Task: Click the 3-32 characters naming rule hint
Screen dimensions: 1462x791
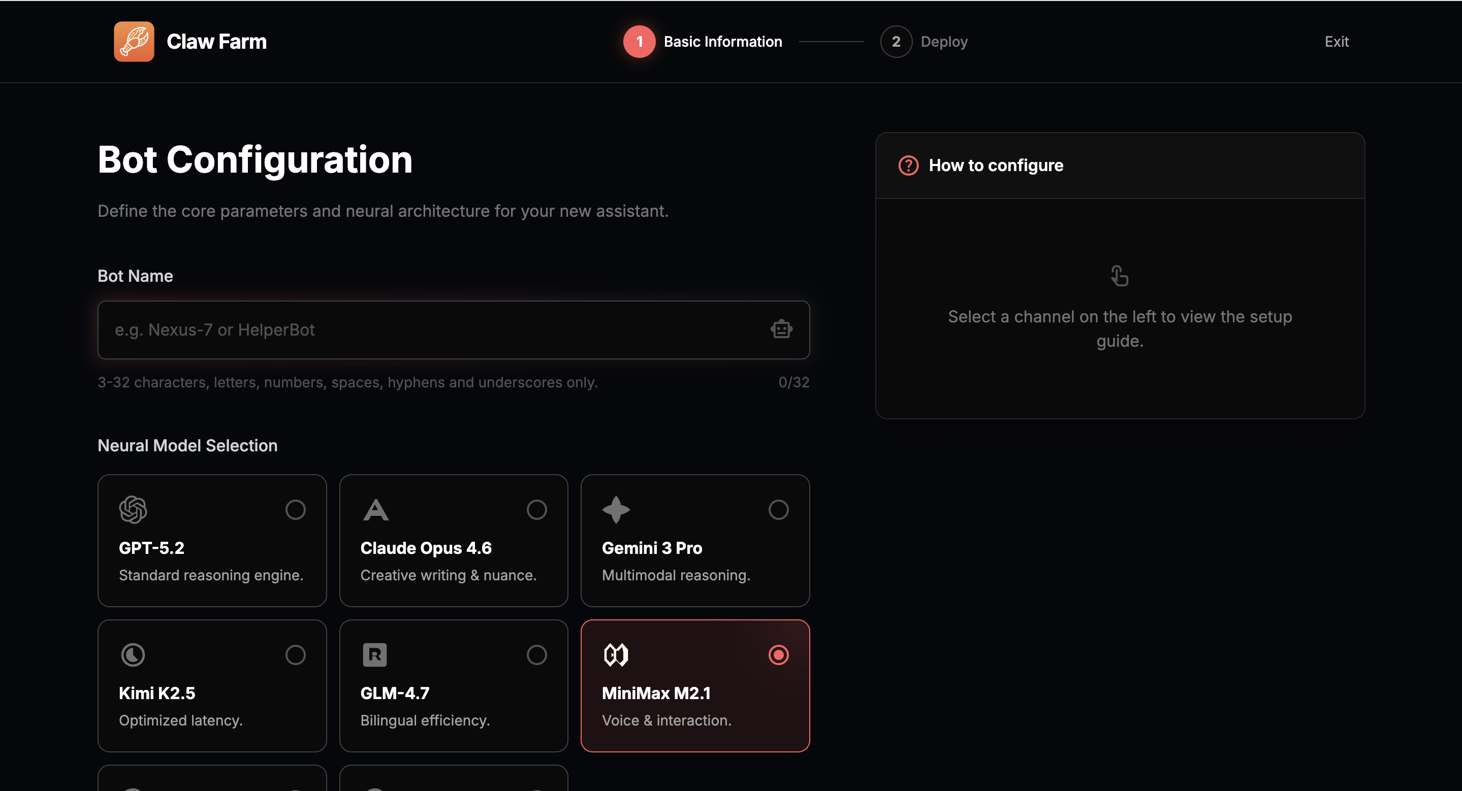Action: point(347,382)
